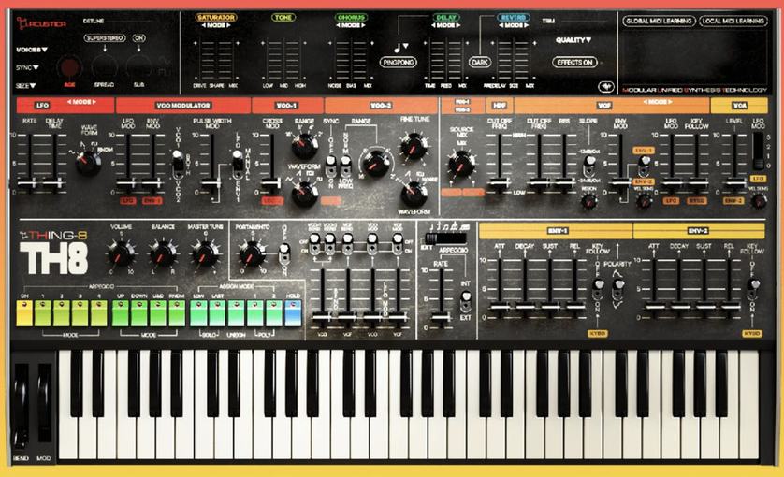The image size is (784, 477).
Task: Click the PINGPONG button
Action: pos(399,63)
